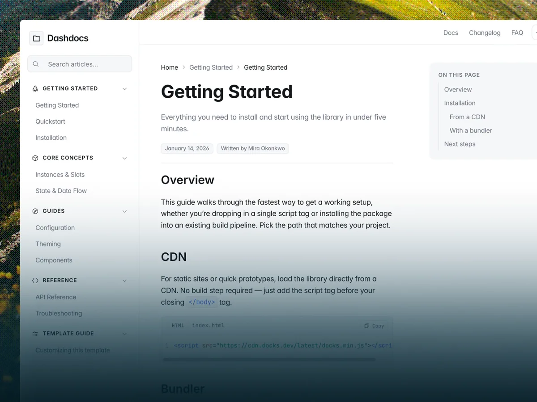The image size is (537, 402).
Task: Collapse the Template Guide sidebar section
Action: click(x=124, y=334)
